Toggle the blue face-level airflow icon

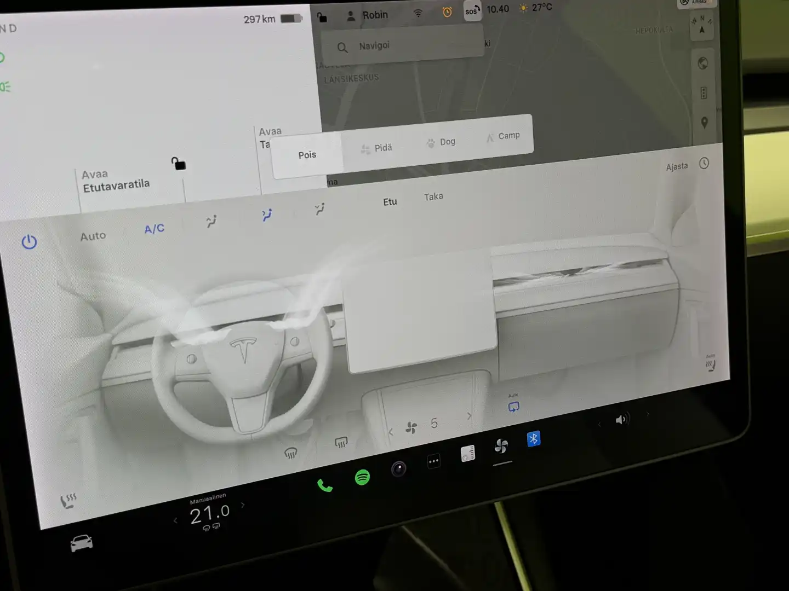(267, 215)
